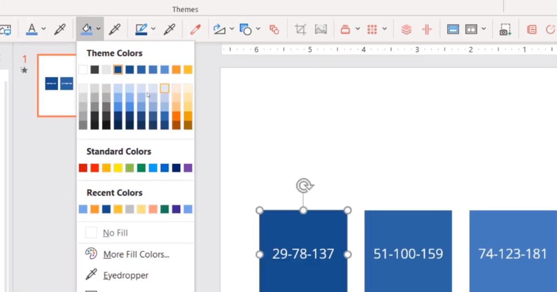Click the Change Picture icon
Image resolution: width=557 pixels, height=292 pixels.
(322, 29)
